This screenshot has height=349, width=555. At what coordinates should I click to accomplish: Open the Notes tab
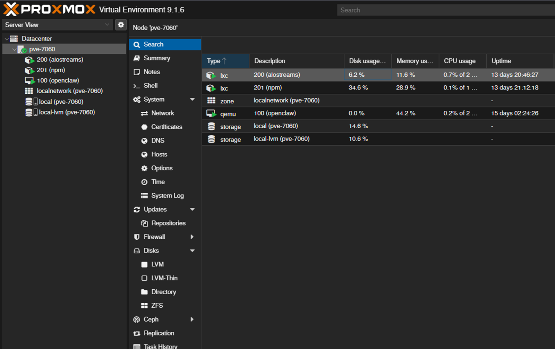[152, 72]
